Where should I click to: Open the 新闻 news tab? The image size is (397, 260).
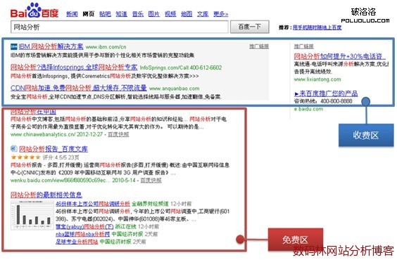tap(72, 14)
